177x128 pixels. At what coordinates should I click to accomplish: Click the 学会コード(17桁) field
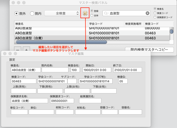pyautogui.click(x=96, y=81)
